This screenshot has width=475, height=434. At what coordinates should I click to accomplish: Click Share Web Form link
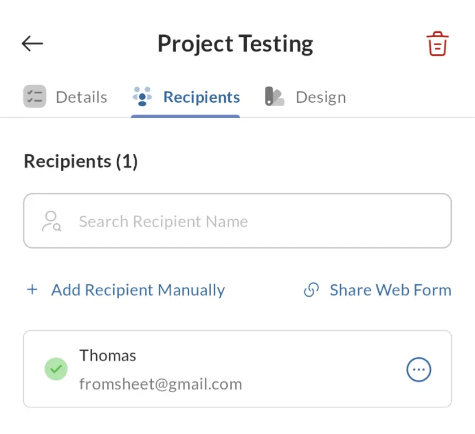pos(390,290)
